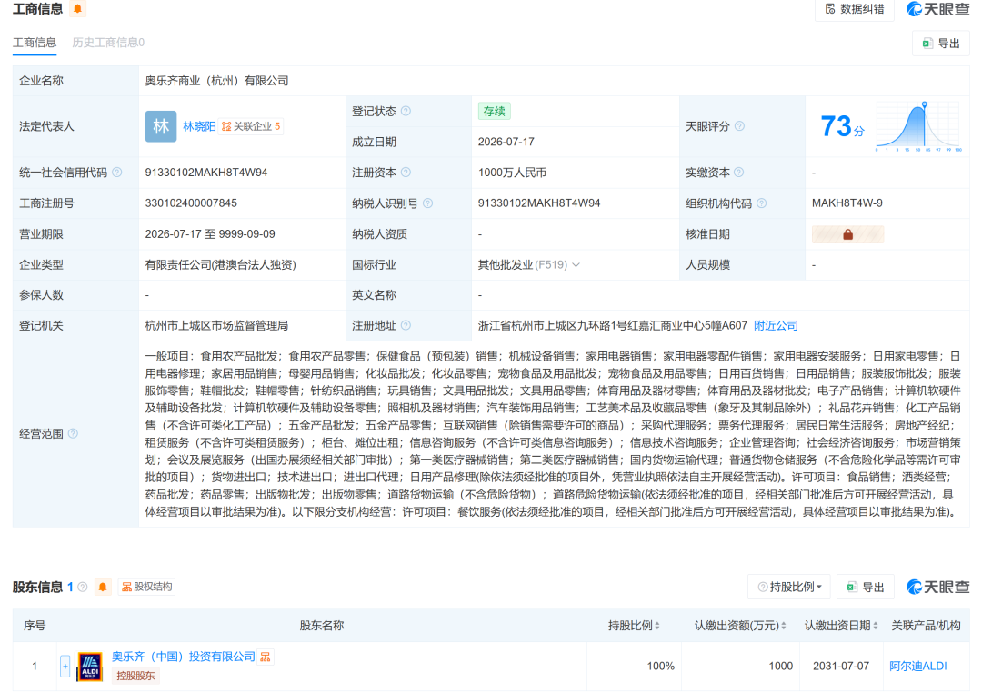This screenshot has width=982, height=692.
Task: Open 持股比例 dropdown
Action: point(789,587)
